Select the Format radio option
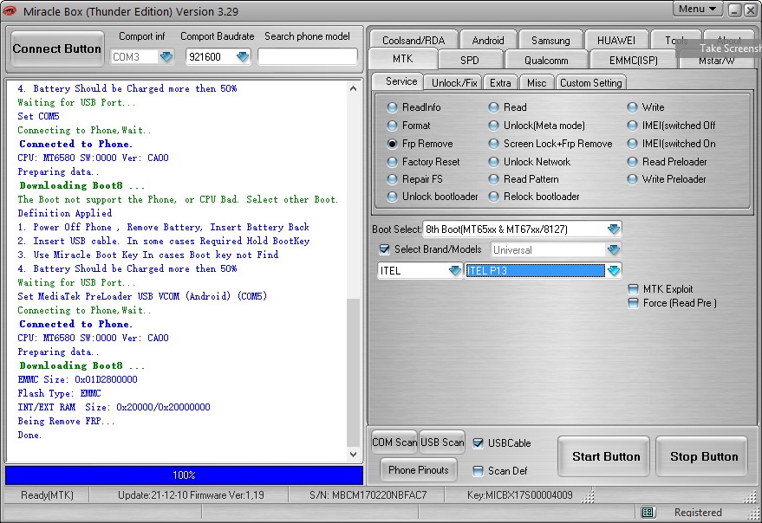This screenshot has height=523, width=762. click(392, 126)
